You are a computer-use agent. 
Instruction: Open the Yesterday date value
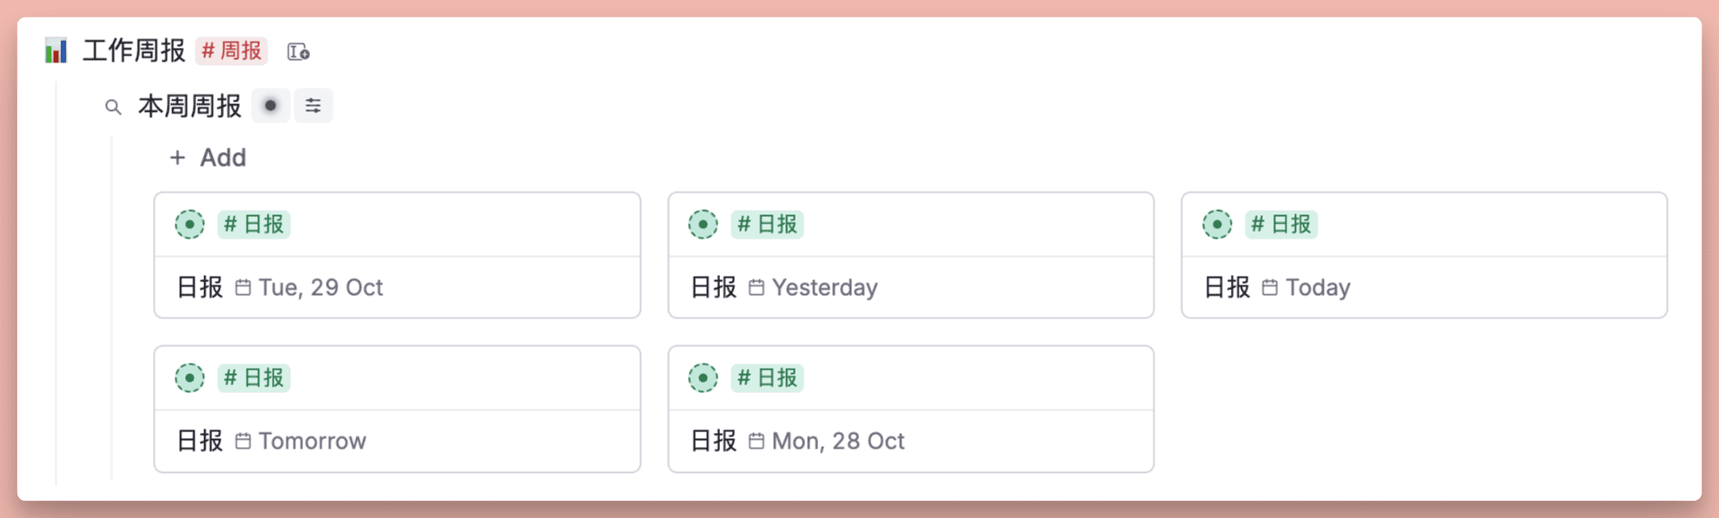point(824,288)
